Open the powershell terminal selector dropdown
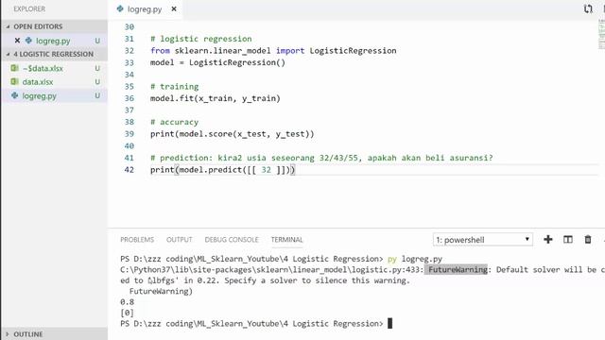The width and height of the screenshot is (605, 340). coord(483,239)
